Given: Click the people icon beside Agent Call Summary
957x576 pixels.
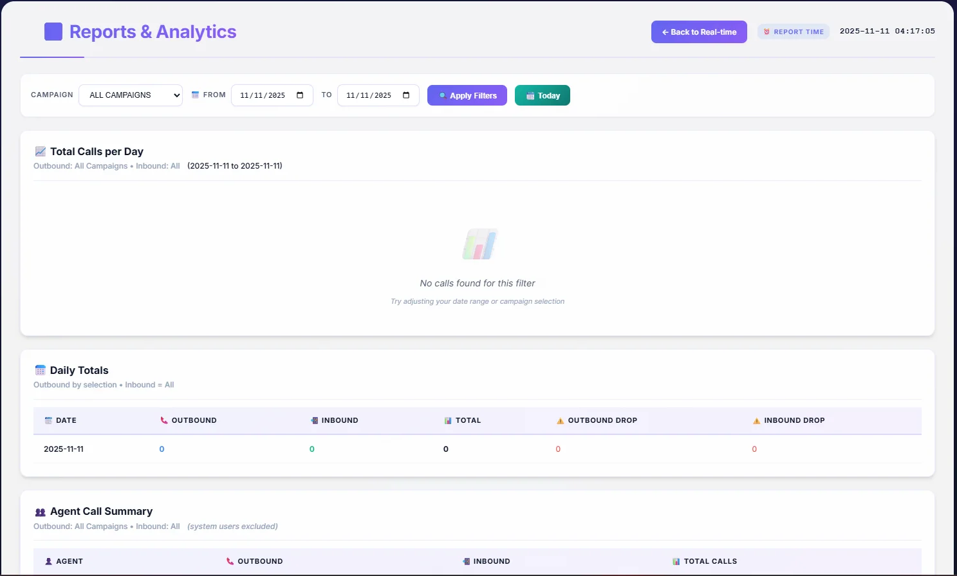Looking at the screenshot, I should (41, 512).
